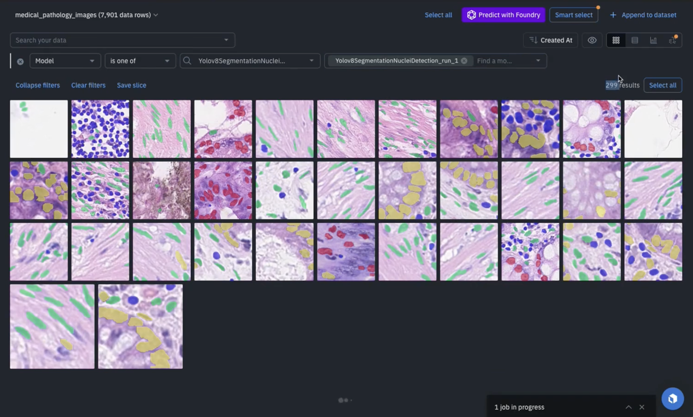693x417 pixels.
Task: Open the Model filter type dropdown
Action: click(65, 61)
